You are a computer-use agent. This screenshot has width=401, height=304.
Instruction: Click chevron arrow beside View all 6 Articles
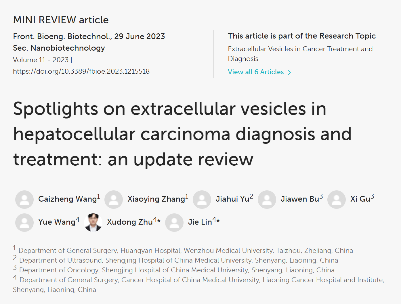pyautogui.click(x=289, y=72)
